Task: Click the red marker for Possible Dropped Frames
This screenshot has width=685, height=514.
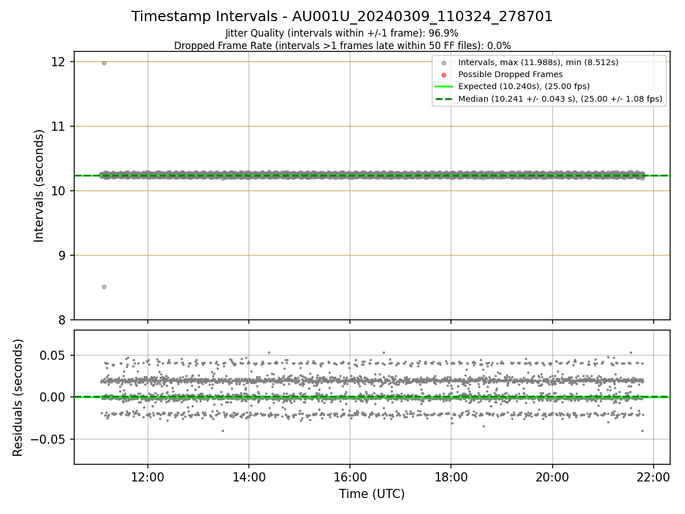Action: coord(444,75)
